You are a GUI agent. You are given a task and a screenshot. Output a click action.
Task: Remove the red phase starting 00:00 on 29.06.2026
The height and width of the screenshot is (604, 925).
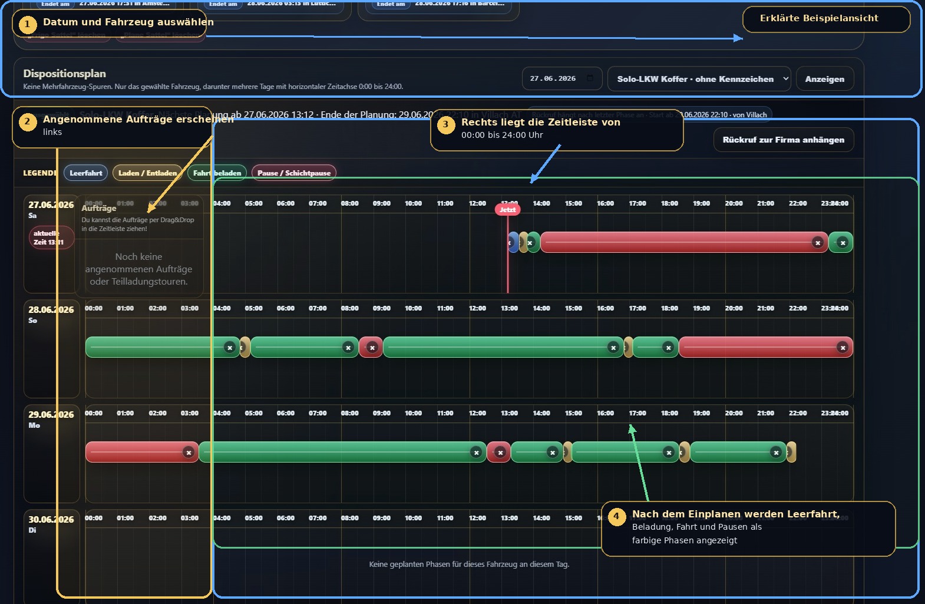(189, 453)
